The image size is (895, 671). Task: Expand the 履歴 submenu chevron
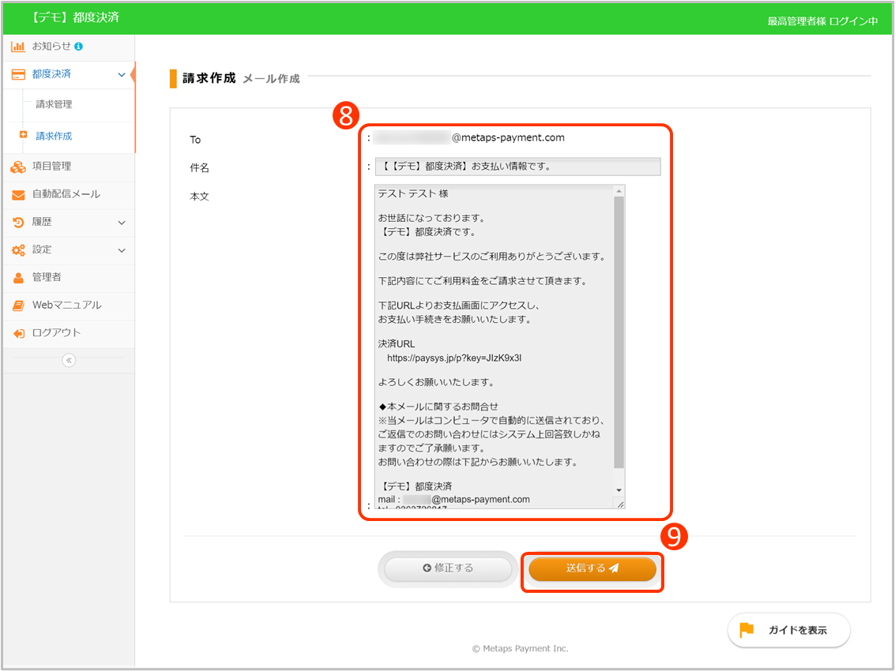pyautogui.click(x=121, y=223)
